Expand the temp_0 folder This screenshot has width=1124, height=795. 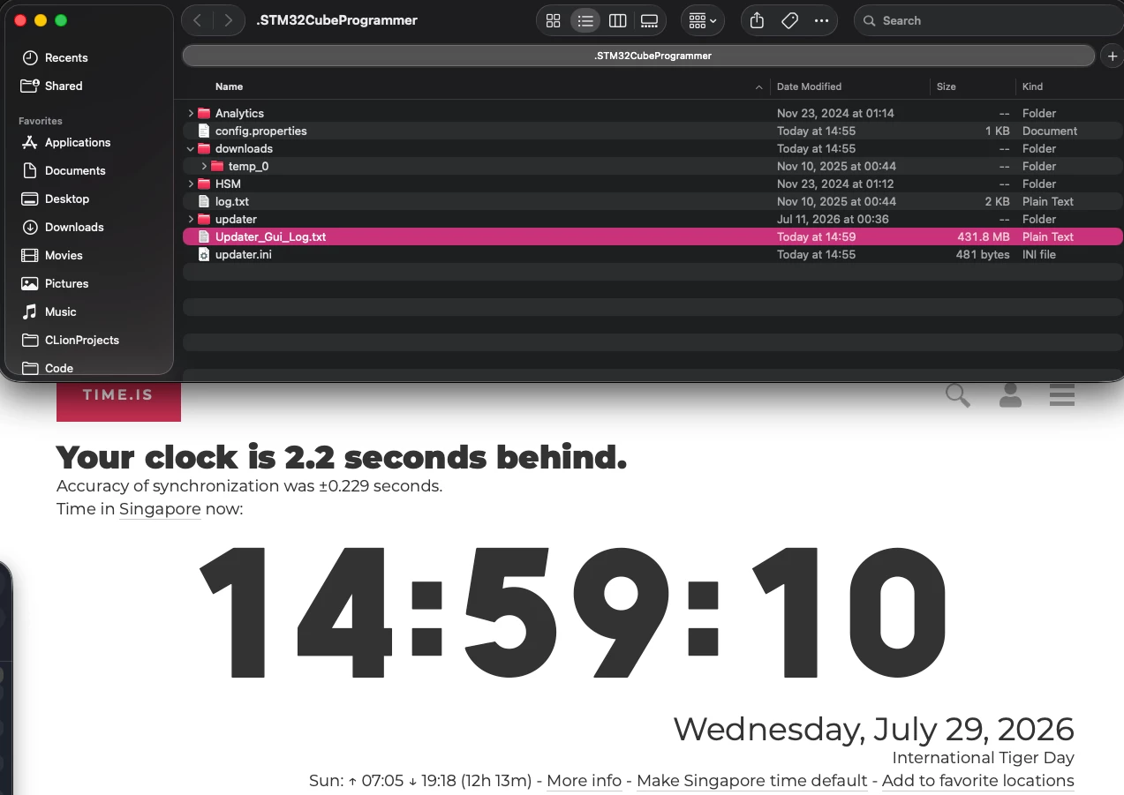coord(204,166)
